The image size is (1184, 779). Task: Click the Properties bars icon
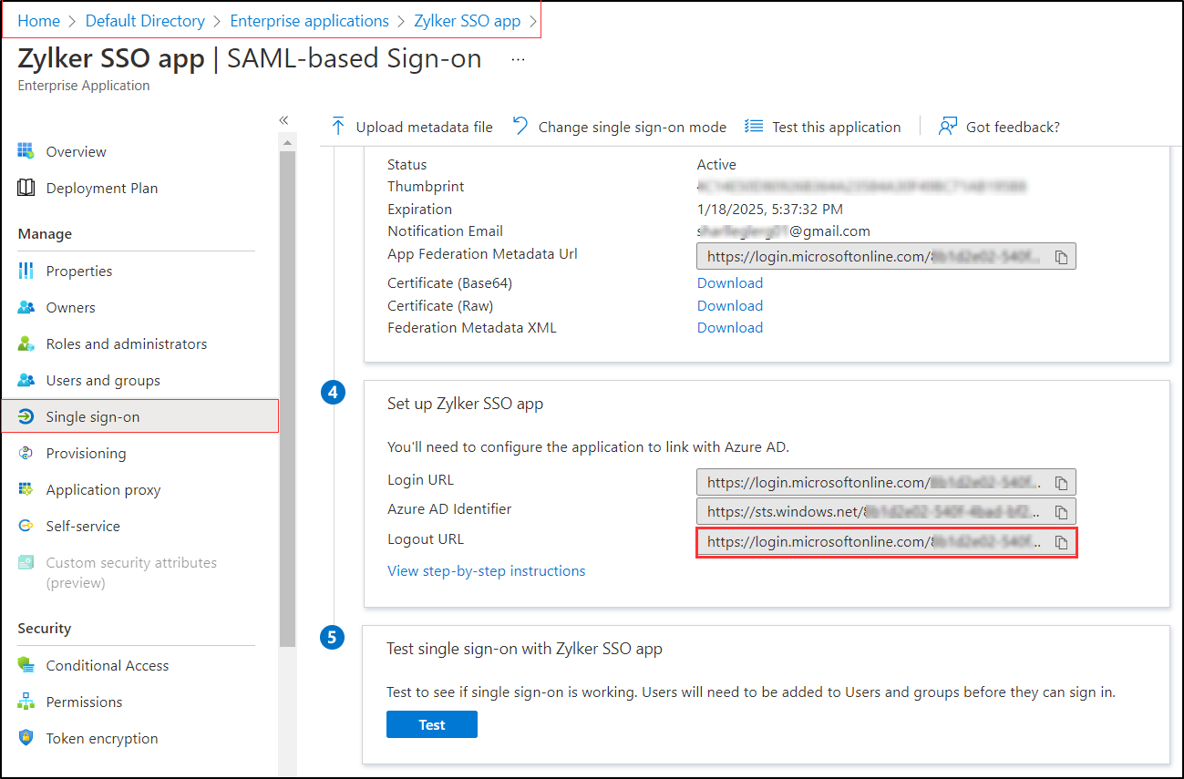[26, 271]
